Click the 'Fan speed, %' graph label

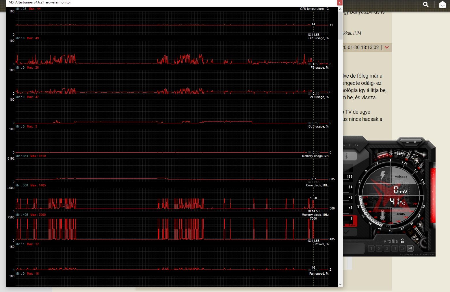pyautogui.click(x=319, y=274)
